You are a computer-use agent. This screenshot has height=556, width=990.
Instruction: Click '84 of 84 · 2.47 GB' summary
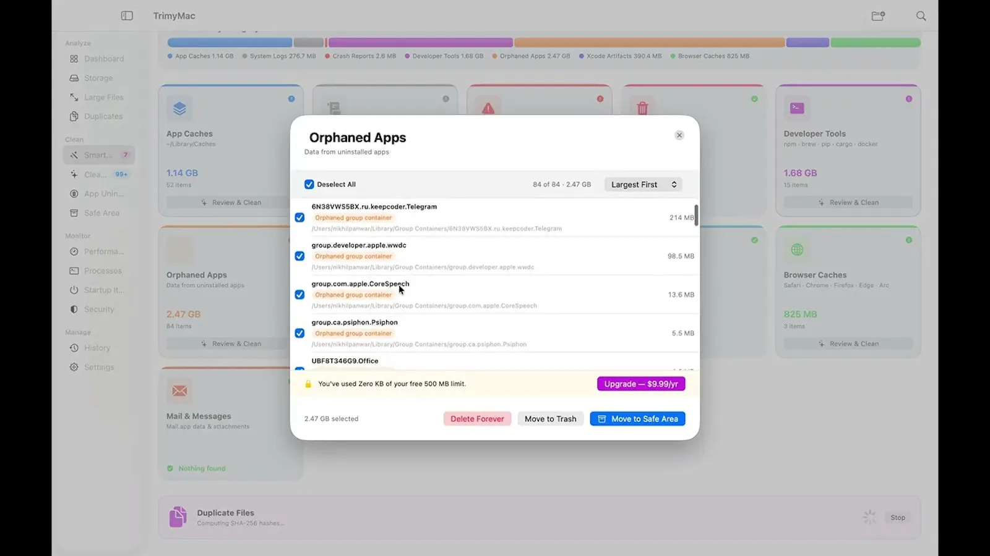pyautogui.click(x=562, y=184)
